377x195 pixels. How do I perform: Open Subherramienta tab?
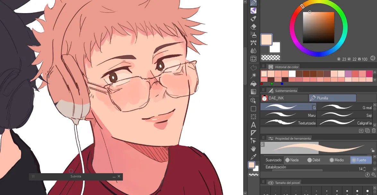(283, 90)
